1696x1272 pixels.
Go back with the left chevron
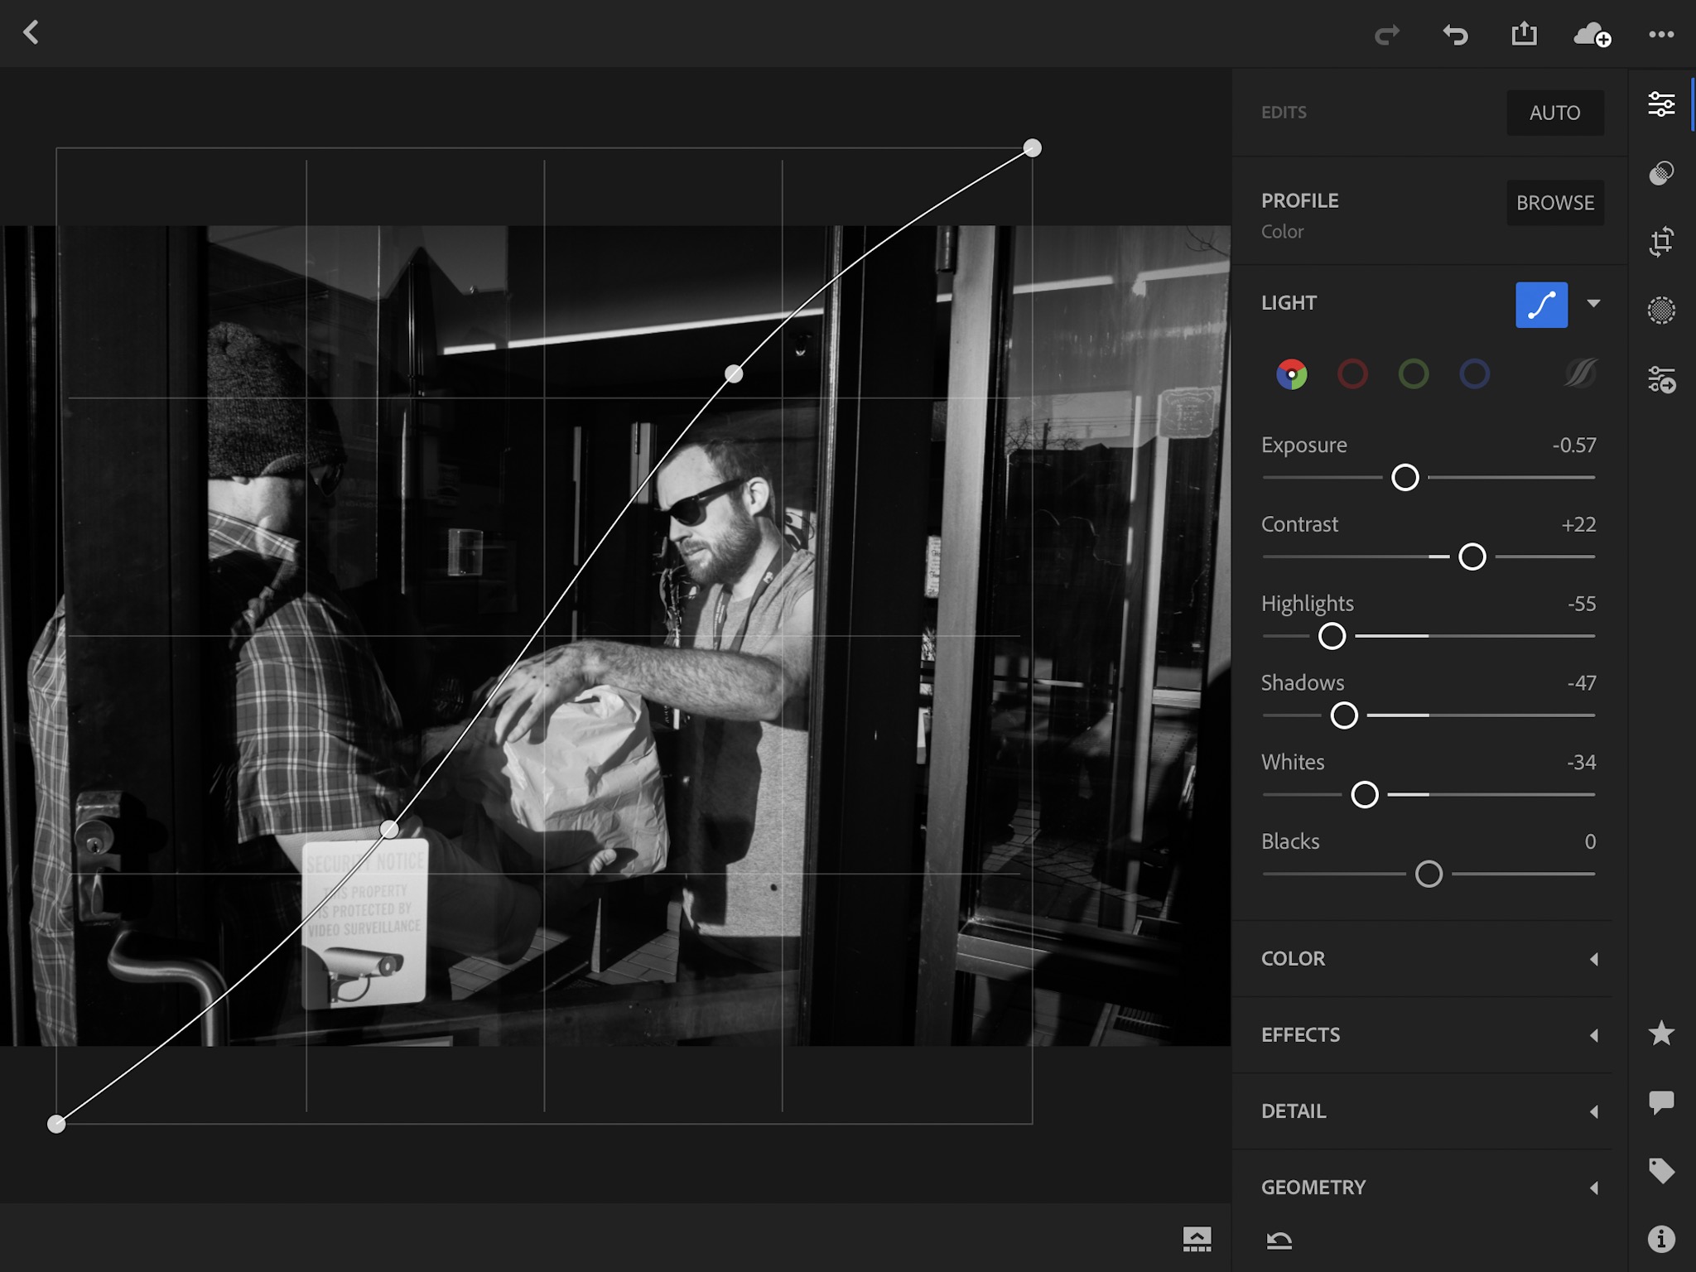(31, 33)
